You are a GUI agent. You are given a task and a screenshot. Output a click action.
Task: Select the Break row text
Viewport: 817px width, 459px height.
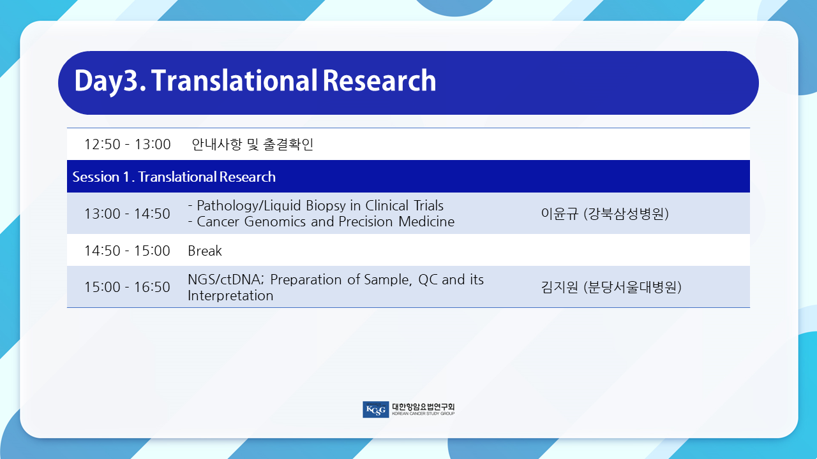pos(205,251)
